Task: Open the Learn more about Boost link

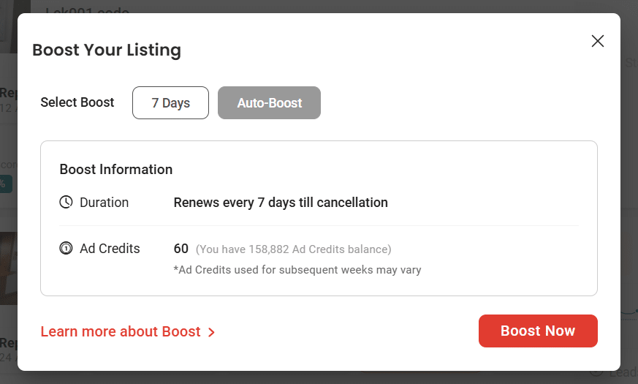Action: coord(121,332)
